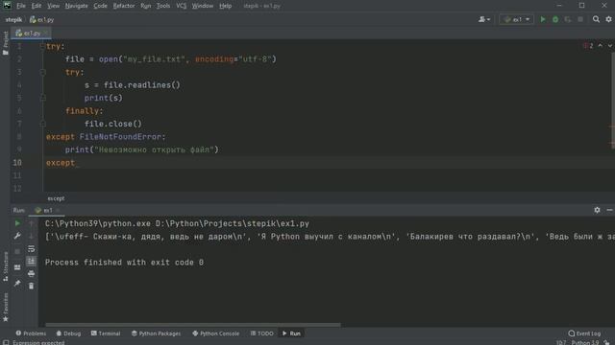
Task: Start debugging with the green bug icon
Action: click(x=555, y=19)
